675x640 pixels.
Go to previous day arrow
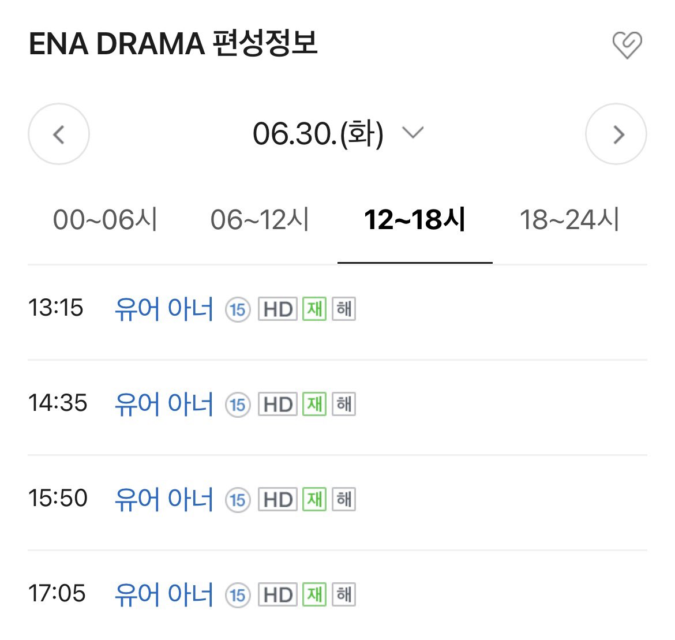click(x=59, y=134)
